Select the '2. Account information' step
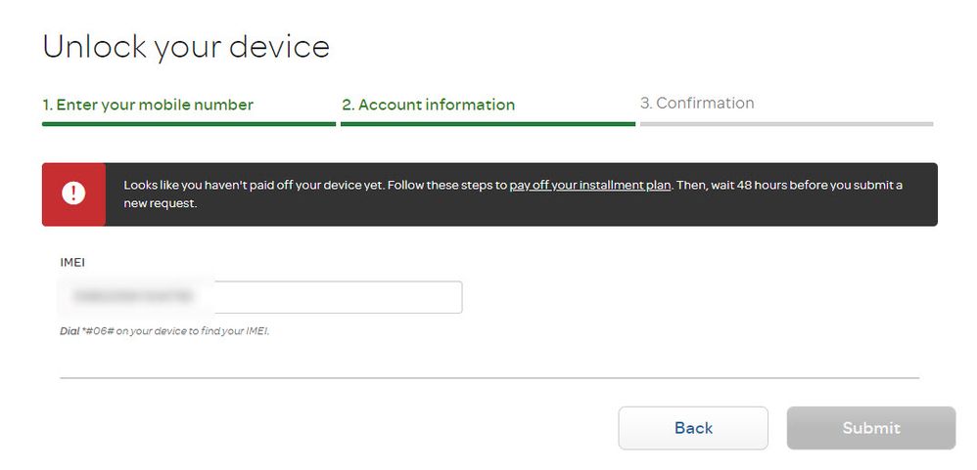The height and width of the screenshot is (470, 977). 428,105
